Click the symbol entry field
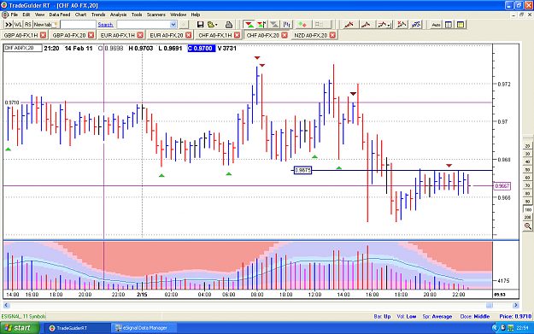The height and width of the screenshot is (334, 534). pyautogui.click(x=78, y=25)
